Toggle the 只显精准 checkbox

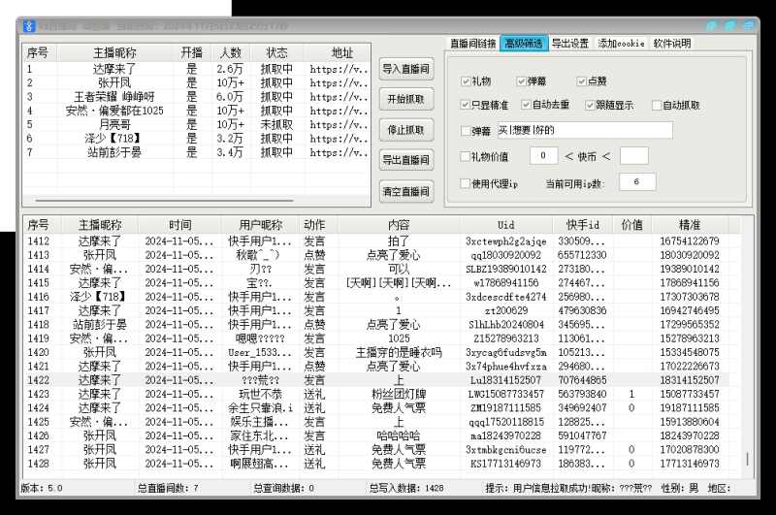pos(465,105)
